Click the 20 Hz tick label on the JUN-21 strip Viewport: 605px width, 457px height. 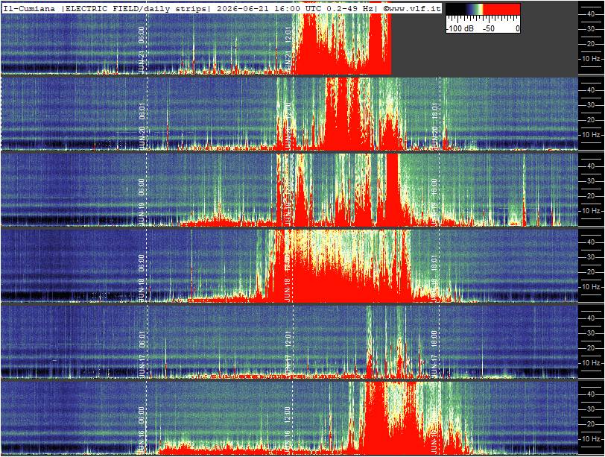point(591,44)
